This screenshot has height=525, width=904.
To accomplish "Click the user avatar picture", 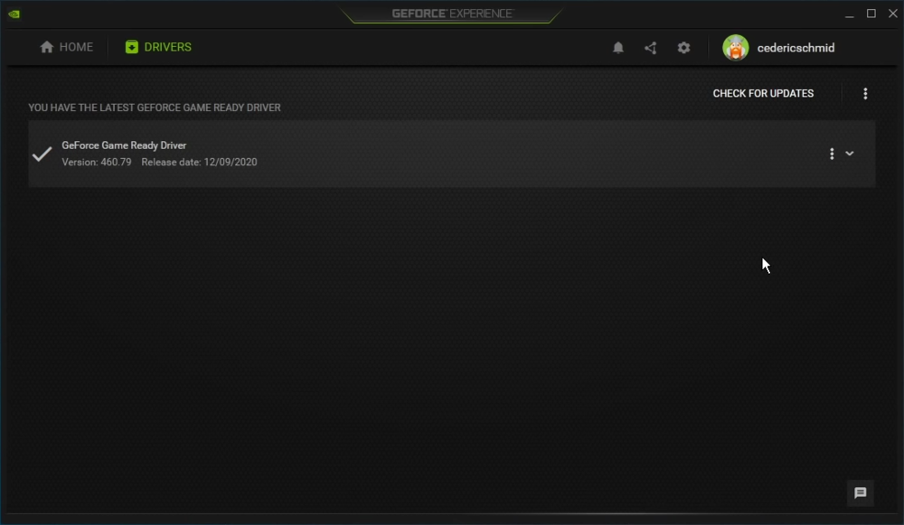I will [x=736, y=47].
